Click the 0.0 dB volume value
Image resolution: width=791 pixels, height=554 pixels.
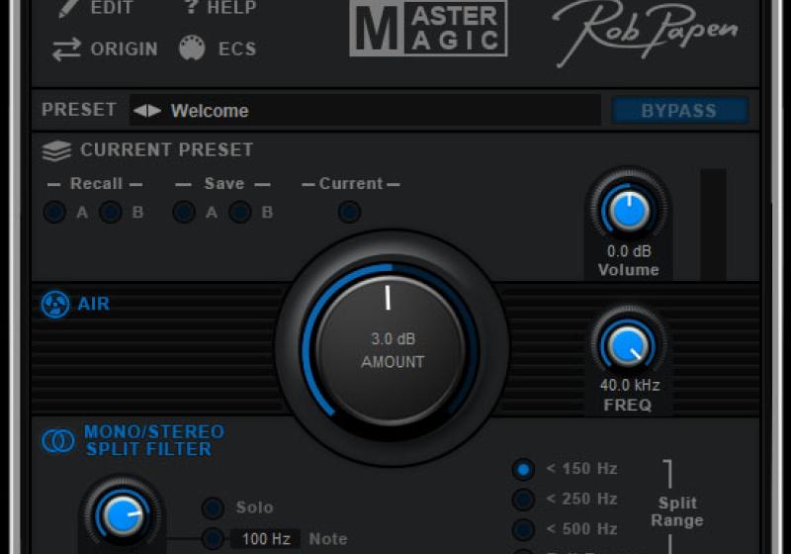629,250
